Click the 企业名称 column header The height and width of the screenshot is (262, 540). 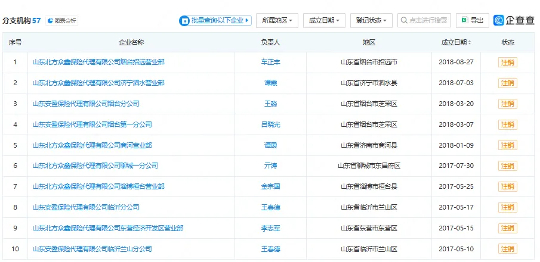131,43
